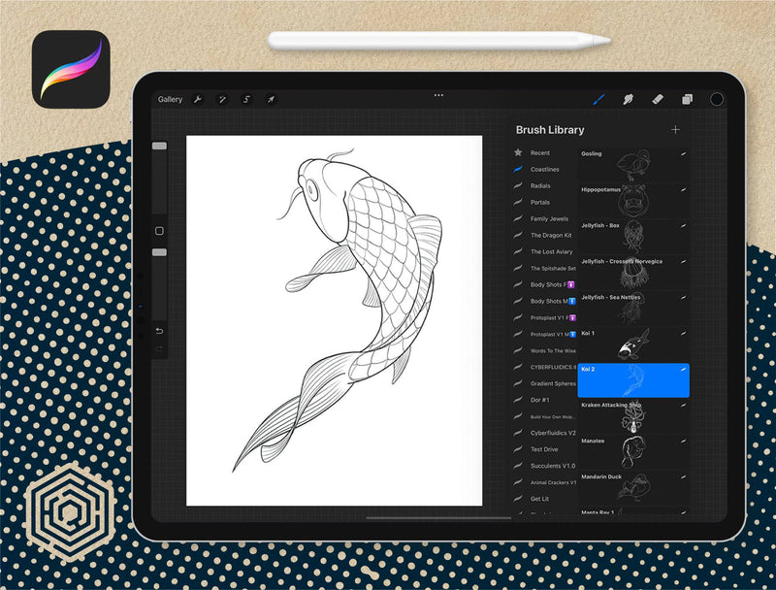Choose the Smudge finger tool
The height and width of the screenshot is (590, 776).
628,99
